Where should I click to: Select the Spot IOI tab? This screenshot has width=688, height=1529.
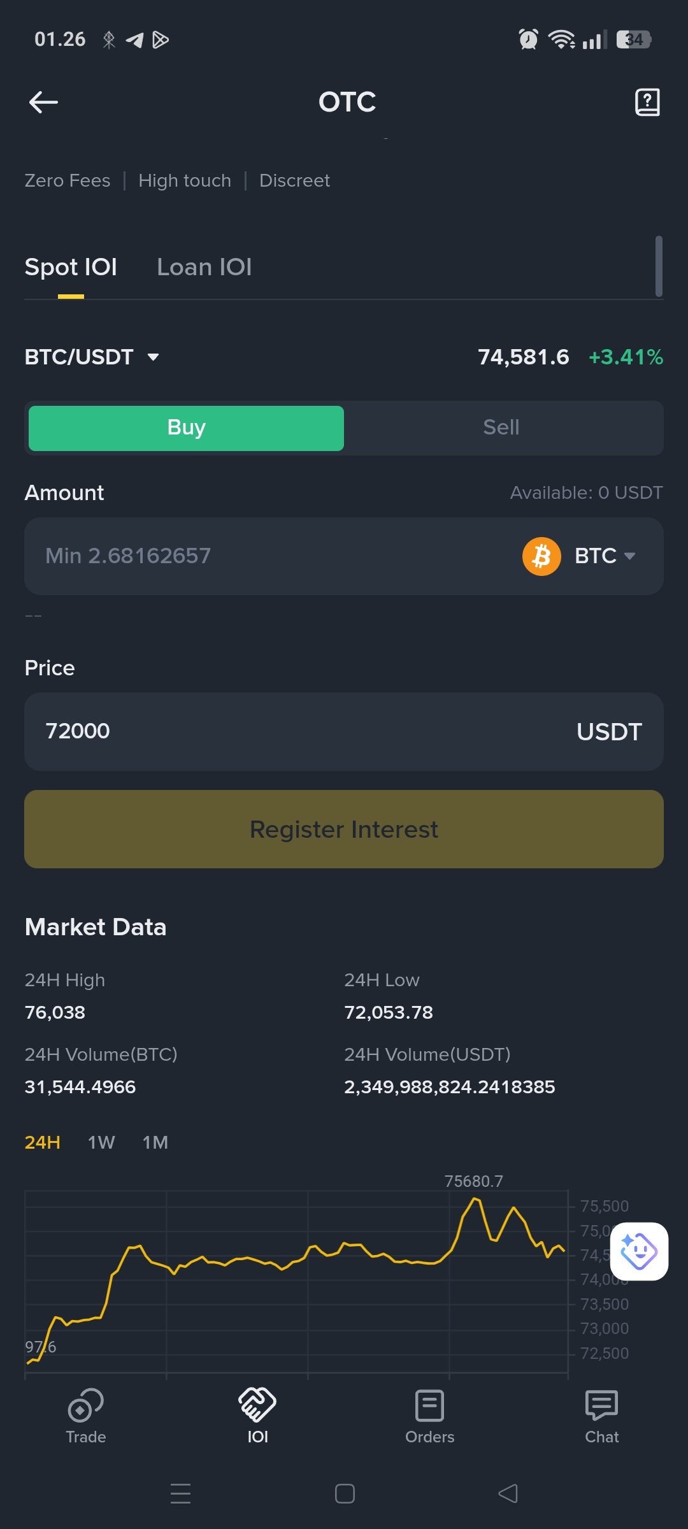[x=71, y=268]
